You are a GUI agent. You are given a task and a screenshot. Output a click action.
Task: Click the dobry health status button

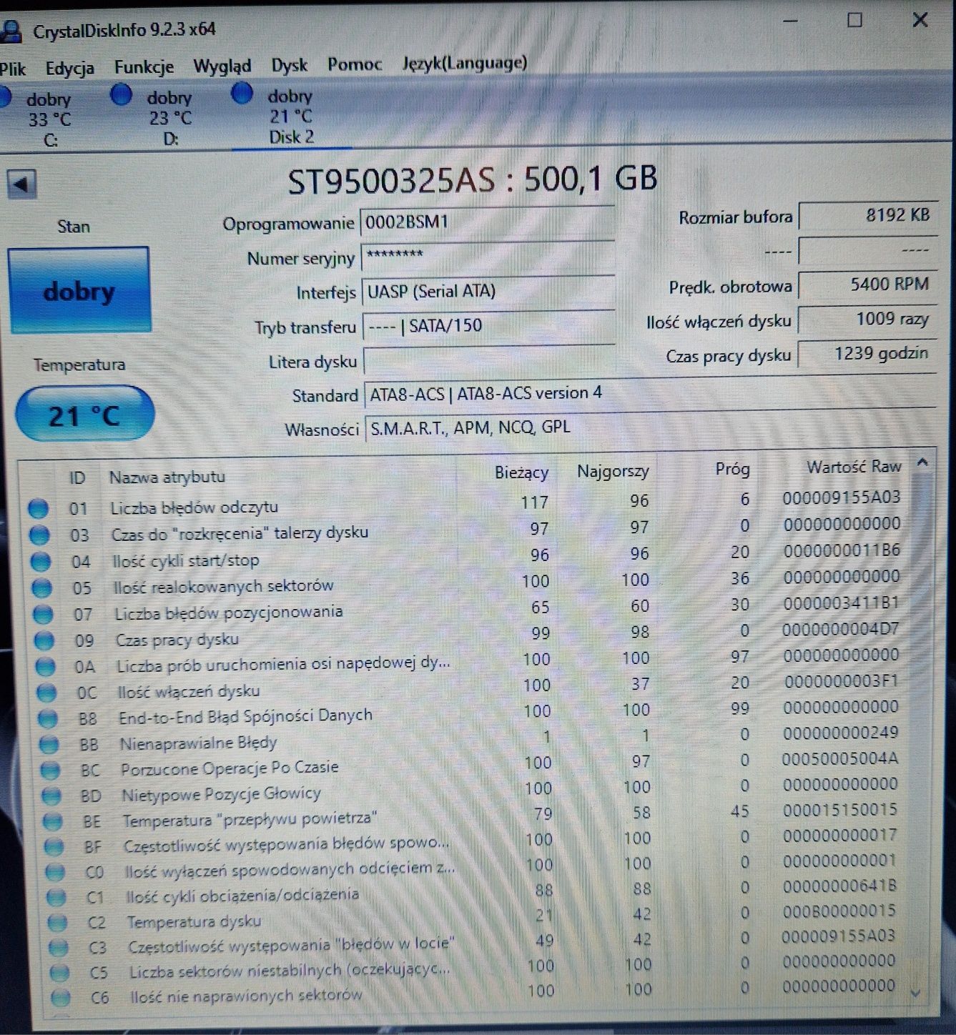[79, 290]
